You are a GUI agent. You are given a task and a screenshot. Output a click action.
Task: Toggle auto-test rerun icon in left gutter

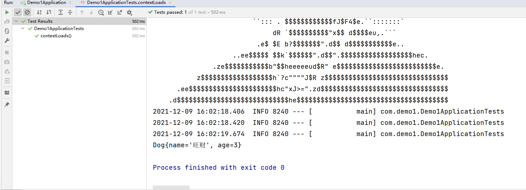[x=7, y=31]
